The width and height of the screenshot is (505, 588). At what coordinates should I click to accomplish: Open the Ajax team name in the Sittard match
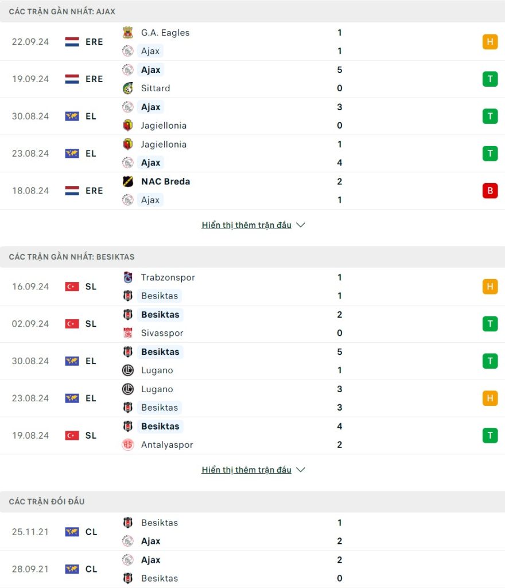pos(150,69)
